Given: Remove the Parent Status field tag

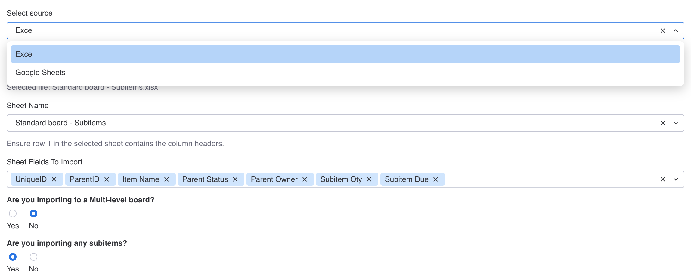Looking at the screenshot, I should [235, 179].
